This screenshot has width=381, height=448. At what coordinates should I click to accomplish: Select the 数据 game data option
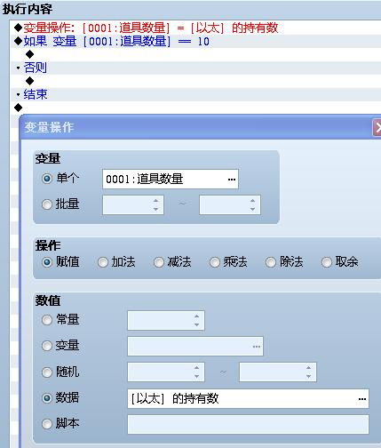(47, 398)
